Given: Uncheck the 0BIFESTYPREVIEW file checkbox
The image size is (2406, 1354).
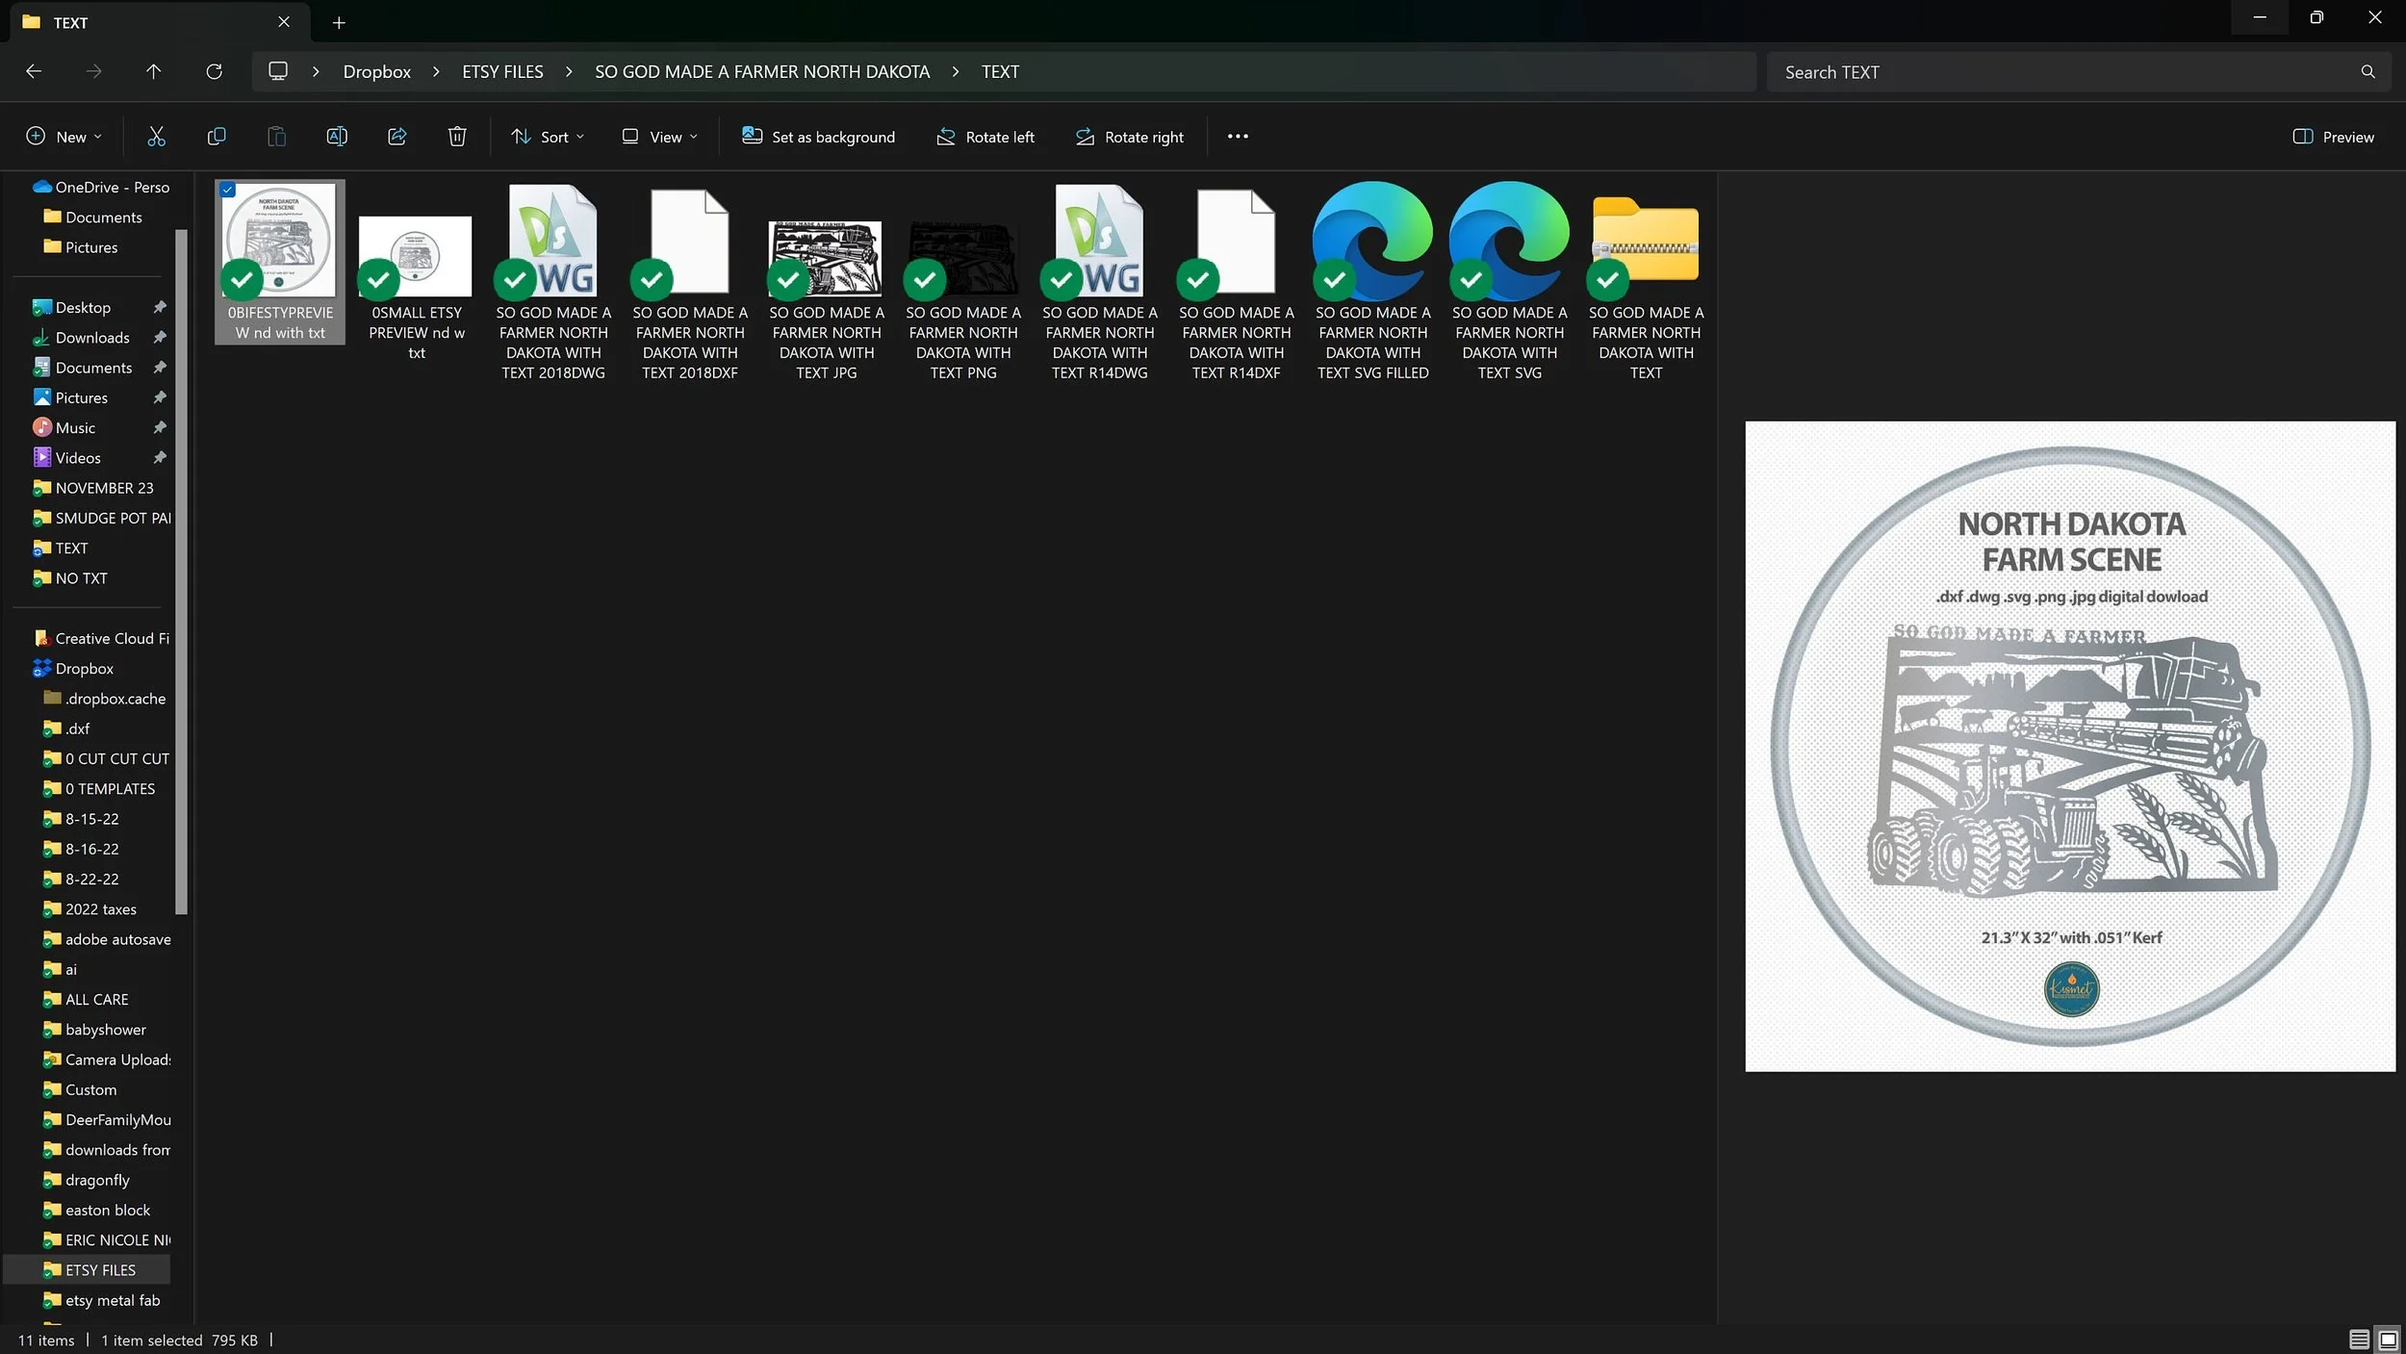Looking at the screenshot, I should click(228, 190).
